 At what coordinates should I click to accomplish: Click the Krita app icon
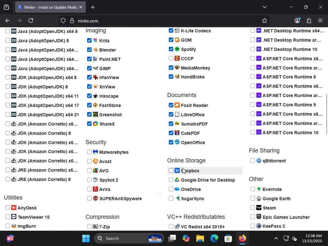pos(95,40)
